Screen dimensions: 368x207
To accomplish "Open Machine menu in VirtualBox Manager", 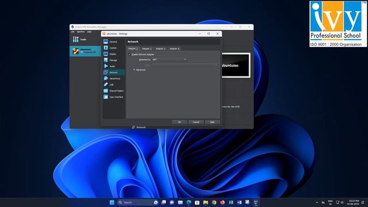I will (80, 32).
